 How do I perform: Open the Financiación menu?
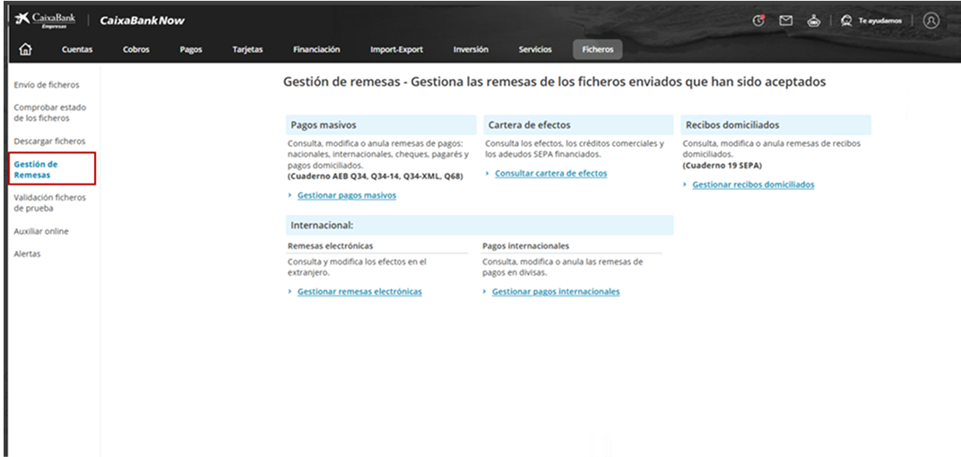[x=316, y=49]
